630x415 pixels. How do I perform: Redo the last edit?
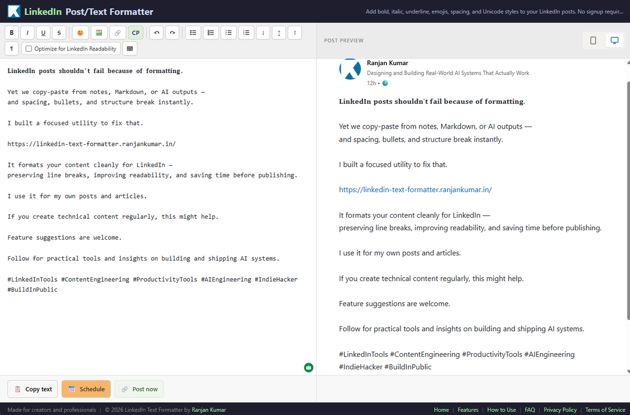coord(172,33)
